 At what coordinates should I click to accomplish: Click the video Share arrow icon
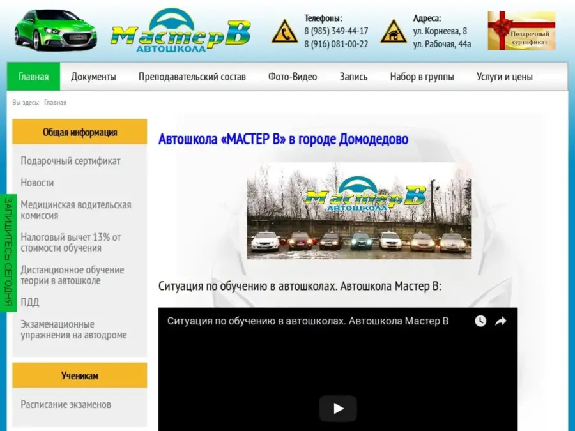coord(501,321)
